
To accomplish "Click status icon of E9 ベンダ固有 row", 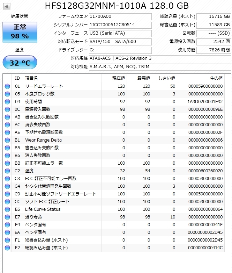I will pyautogui.click(x=7, y=225).
